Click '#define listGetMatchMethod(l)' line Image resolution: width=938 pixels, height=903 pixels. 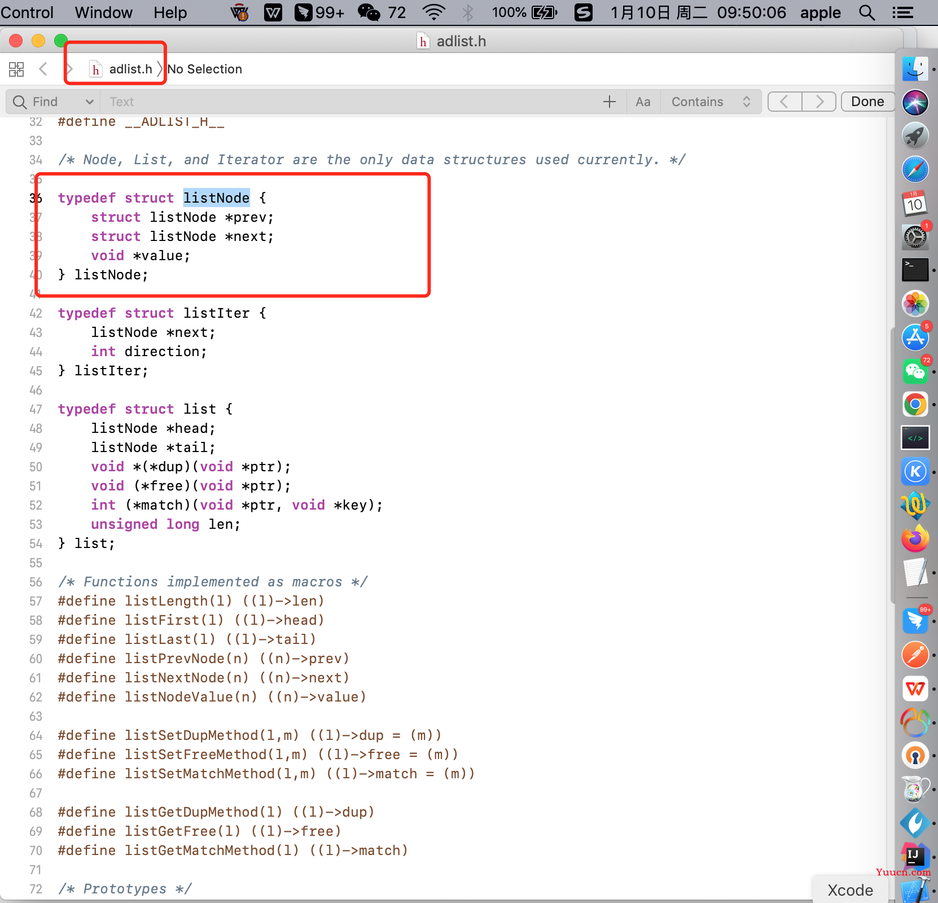pos(233,851)
